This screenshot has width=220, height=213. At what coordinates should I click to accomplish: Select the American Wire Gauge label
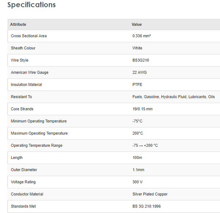[30, 72]
